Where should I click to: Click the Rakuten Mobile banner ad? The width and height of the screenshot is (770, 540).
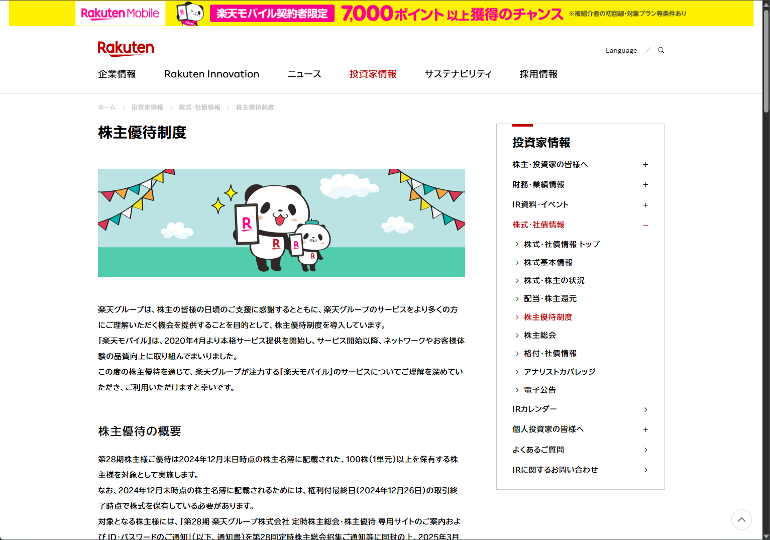click(381, 14)
